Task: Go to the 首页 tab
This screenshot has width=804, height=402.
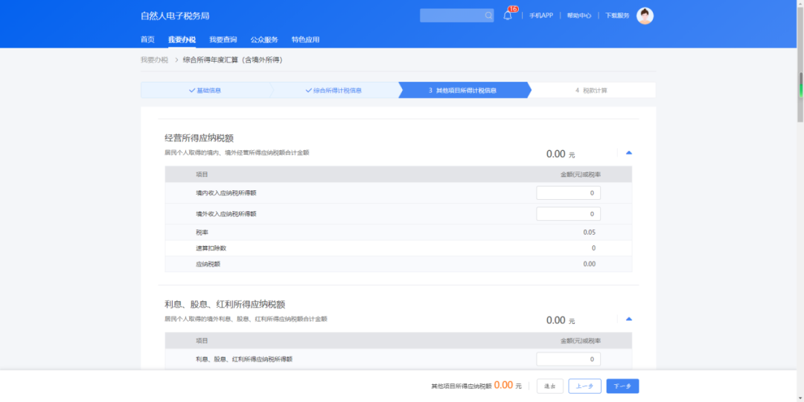Action: pos(147,39)
